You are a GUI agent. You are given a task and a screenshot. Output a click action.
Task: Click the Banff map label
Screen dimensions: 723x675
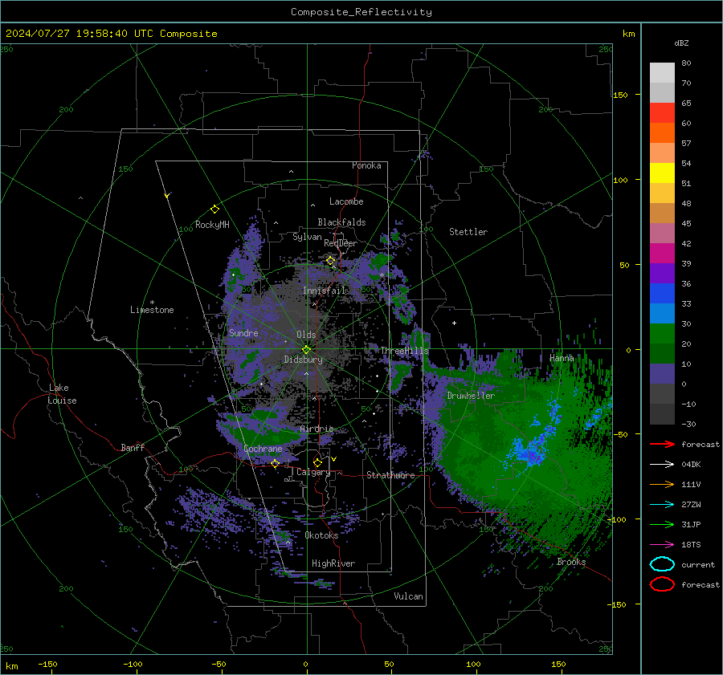[133, 447]
